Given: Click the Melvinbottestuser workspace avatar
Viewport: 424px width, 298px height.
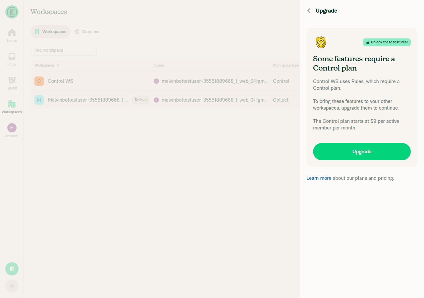Looking at the screenshot, I should click(39, 100).
